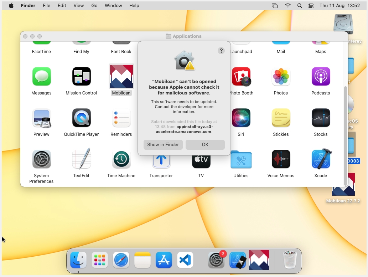Click the Stocks app icon
This screenshot has width=368, height=277.
(321, 118)
